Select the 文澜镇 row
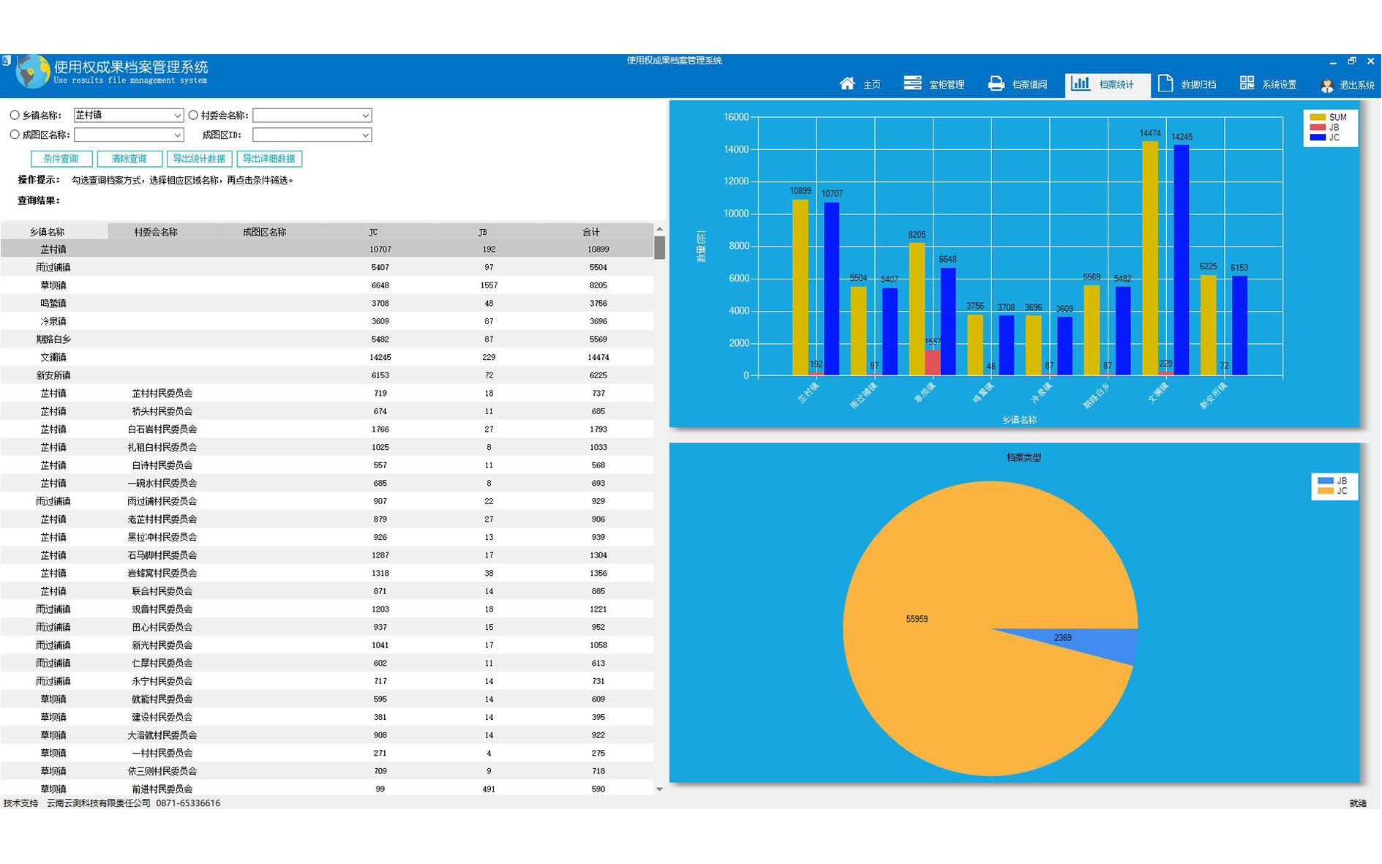1382x864 pixels. click(327, 358)
